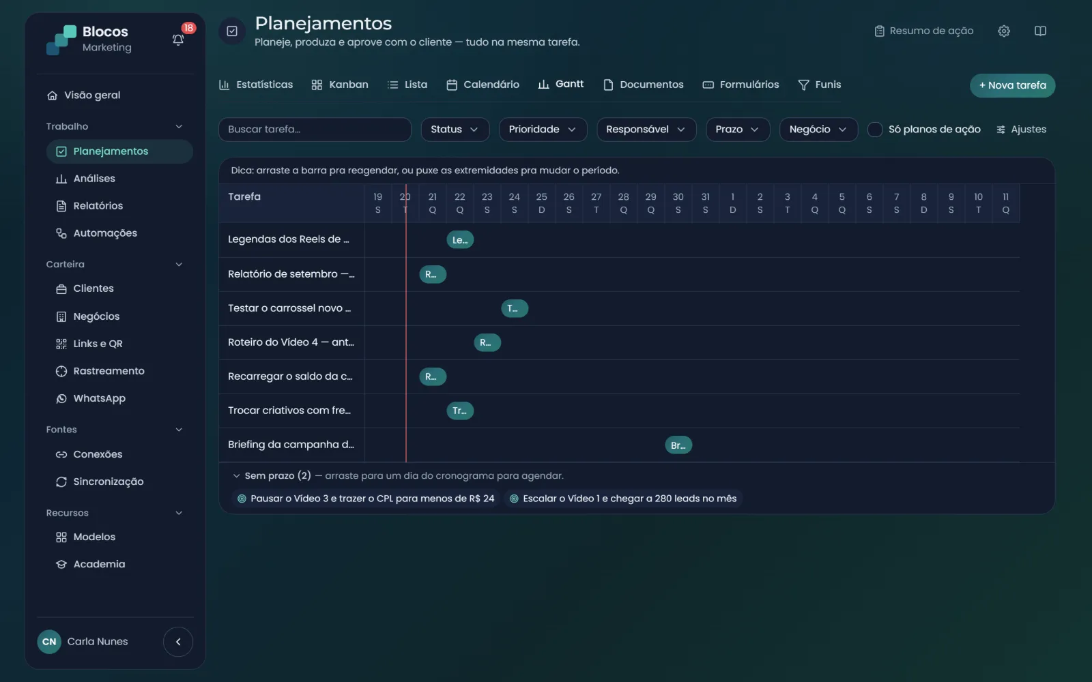Screen dimensions: 1092x682
Task: Open the Status filter dropdown
Action: click(455, 130)
